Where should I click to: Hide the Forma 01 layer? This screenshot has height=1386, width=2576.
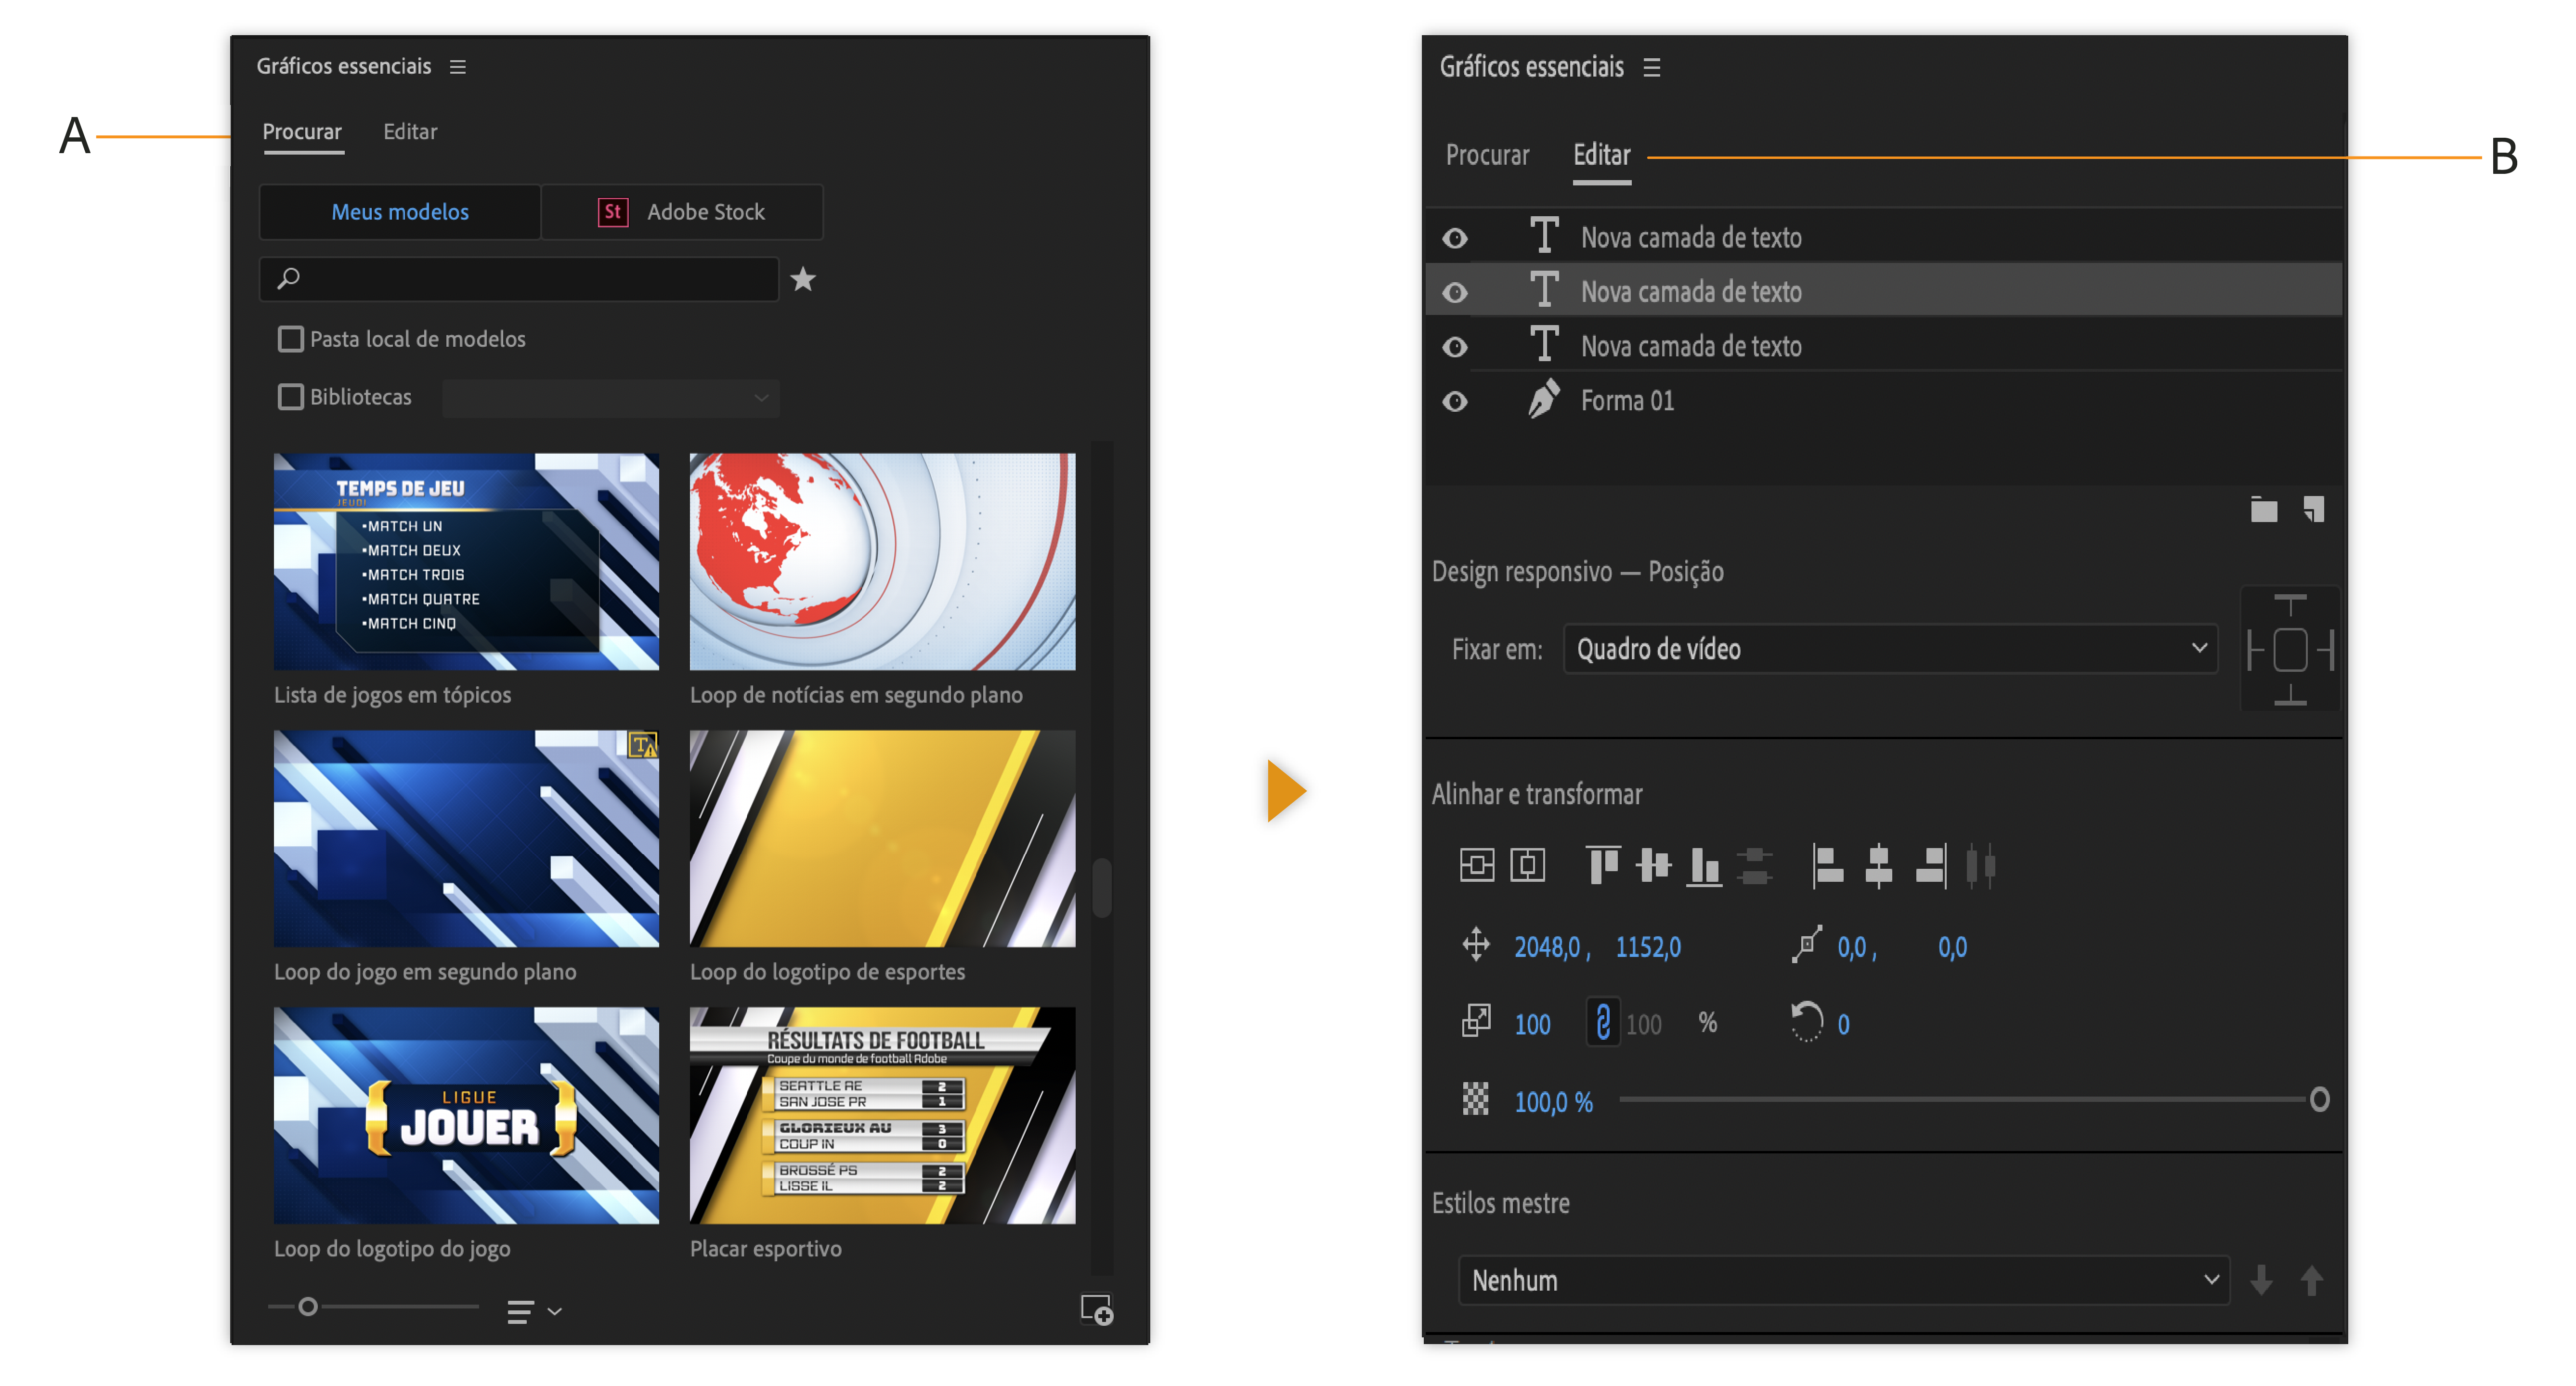(1455, 401)
